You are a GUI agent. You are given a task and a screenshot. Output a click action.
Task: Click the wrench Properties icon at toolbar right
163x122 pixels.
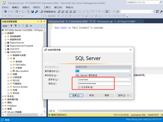[x=161, y=11]
